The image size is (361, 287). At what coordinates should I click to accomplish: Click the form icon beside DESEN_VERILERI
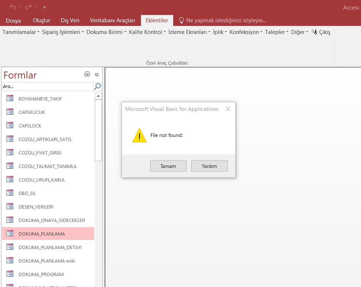(10, 206)
